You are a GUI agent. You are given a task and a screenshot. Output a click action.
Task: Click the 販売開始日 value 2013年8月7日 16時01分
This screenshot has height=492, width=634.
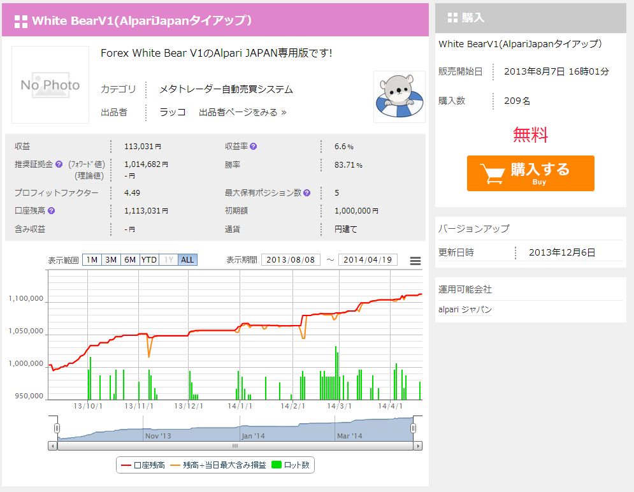click(556, 71)
